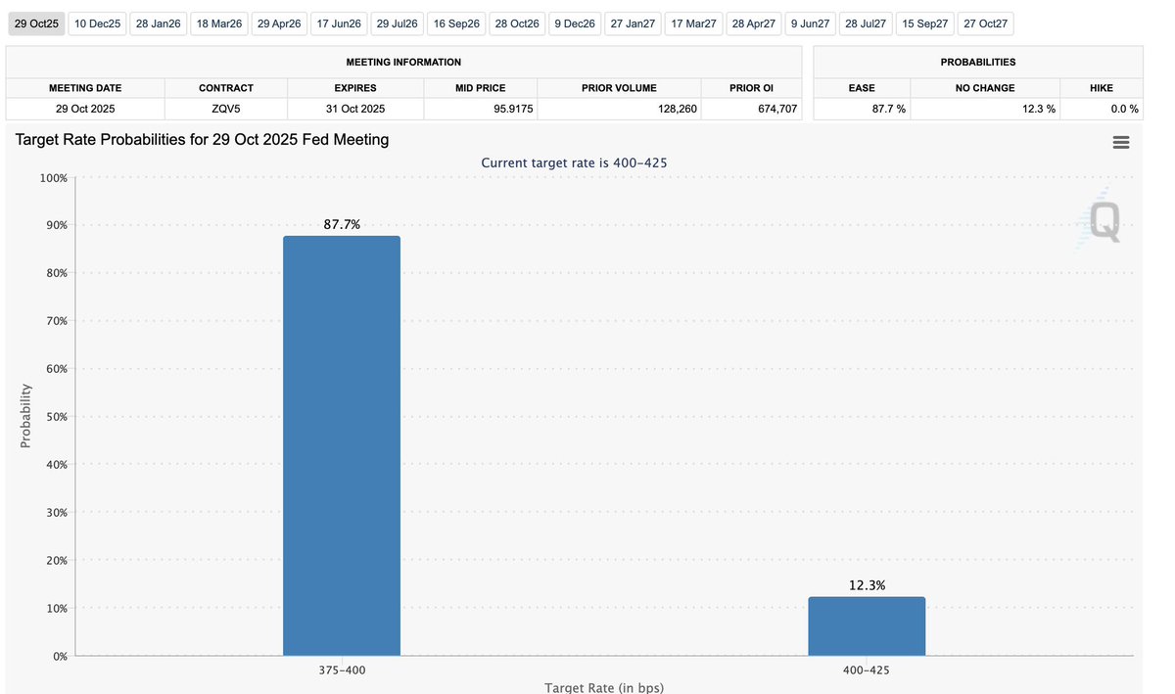Switch to the 27 Oct27 tab
This screenshot has width=1175, height=694.
tap(985, 23)
